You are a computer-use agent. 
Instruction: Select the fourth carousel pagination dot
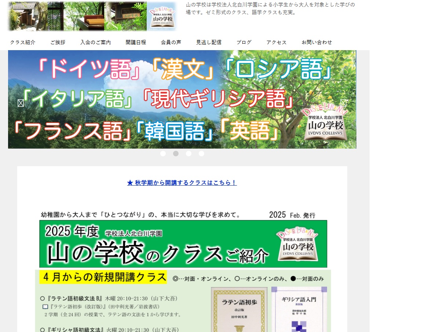(x=201, y=154)
